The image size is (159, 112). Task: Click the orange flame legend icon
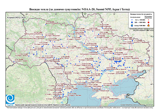coord(148,25)
